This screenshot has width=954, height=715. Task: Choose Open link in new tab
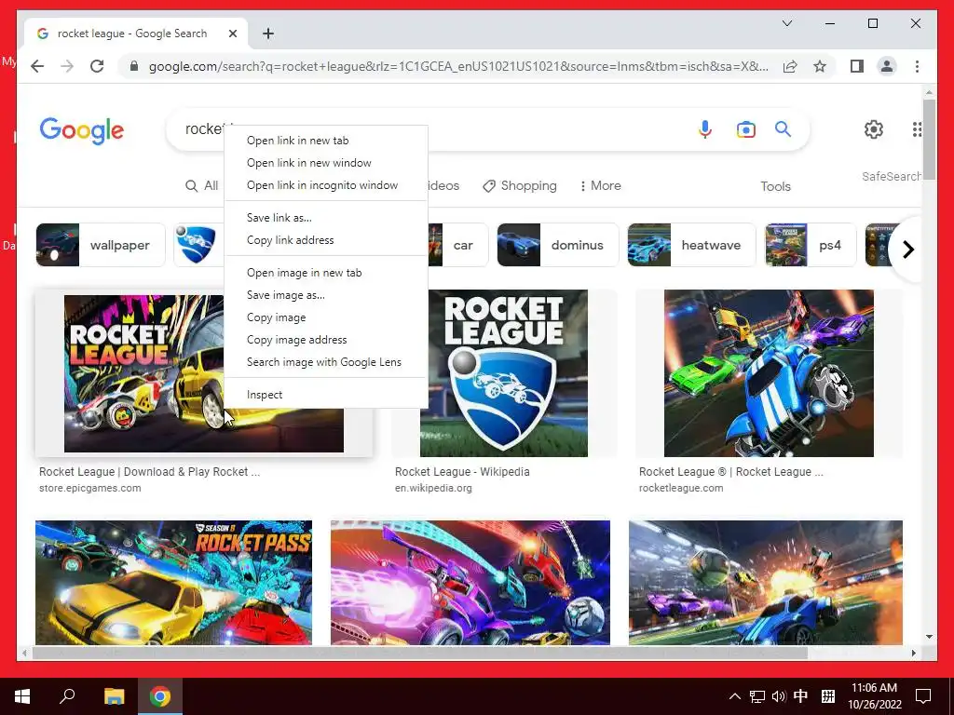pyautogui.click(x=326, y=141)
